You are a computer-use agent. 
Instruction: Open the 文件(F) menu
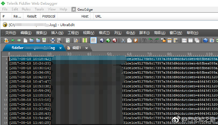[x=10, y=33]
